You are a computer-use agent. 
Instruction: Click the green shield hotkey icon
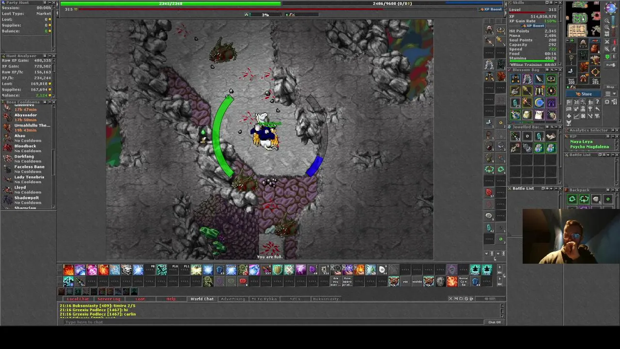pyautogui.click(x=278, y=270)
